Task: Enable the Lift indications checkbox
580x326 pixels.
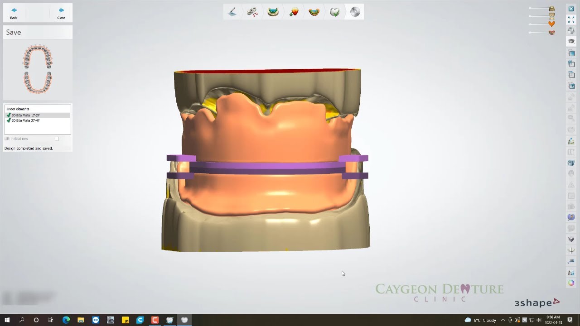Action: (x=57, y=139)
